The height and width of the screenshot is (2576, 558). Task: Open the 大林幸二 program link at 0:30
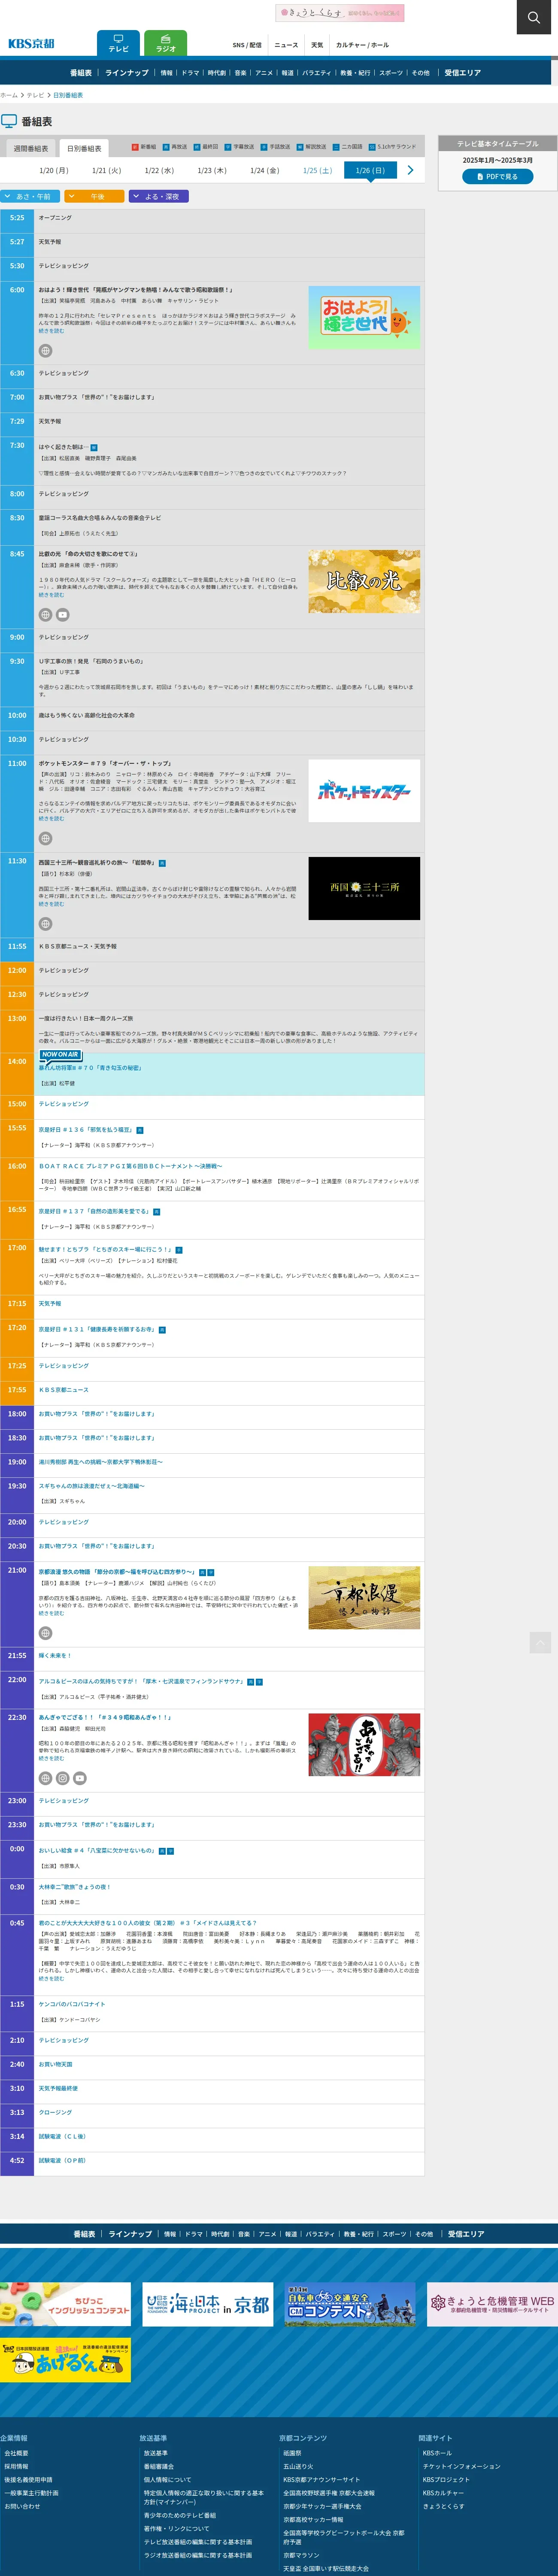coord(75,1887)
